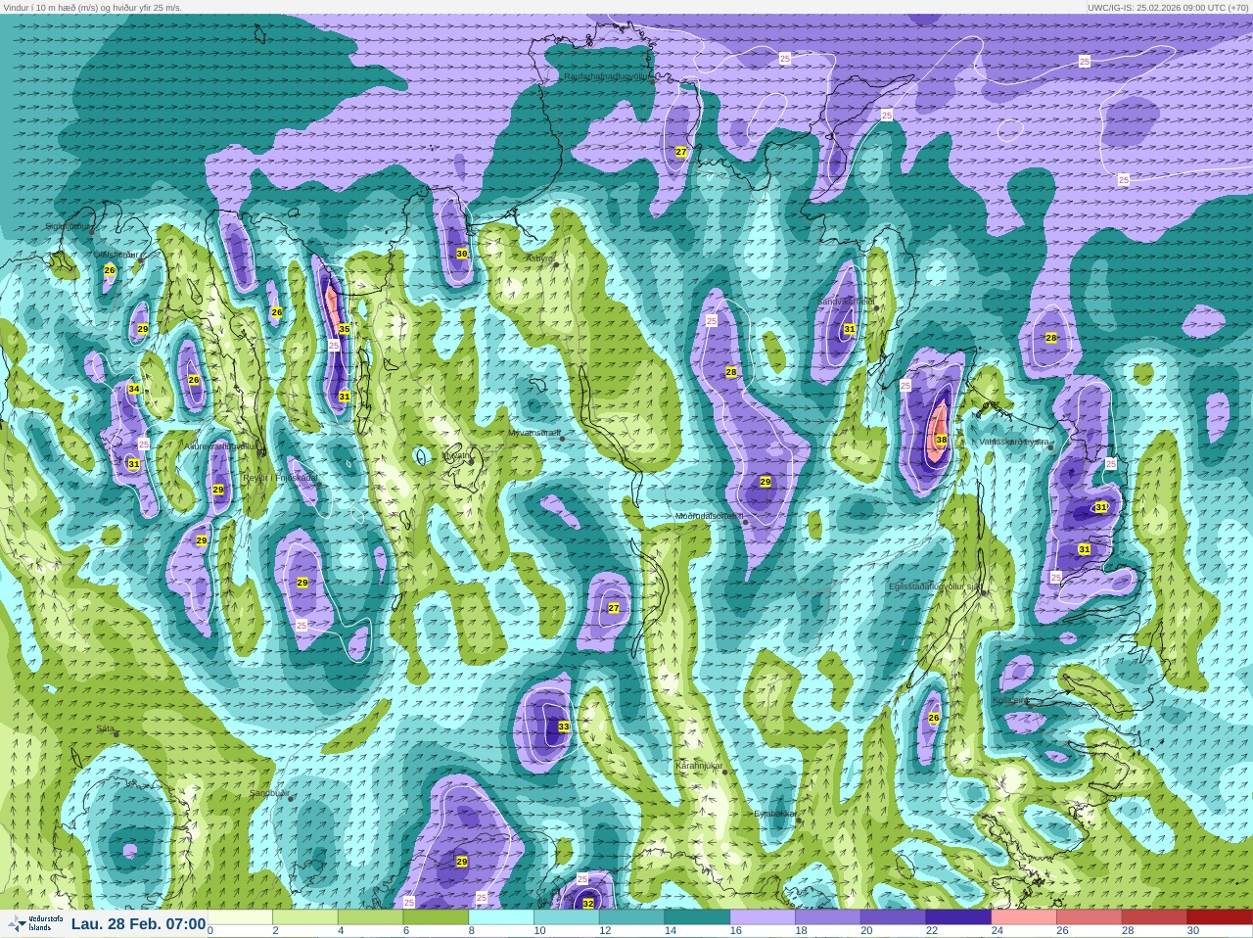Select the Akureyrarflugvöllur station label
Screen dimensions: 1253x938
pos(222,446)
